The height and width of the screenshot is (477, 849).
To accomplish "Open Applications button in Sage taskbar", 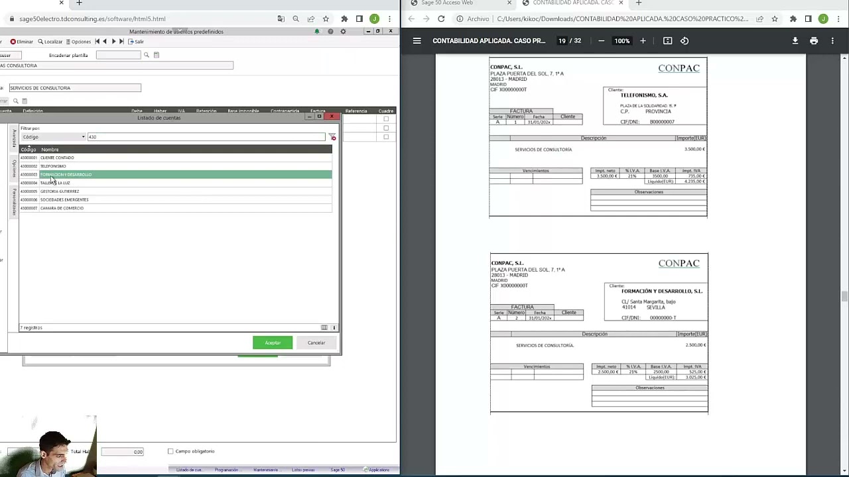I will tap(377, 470).
